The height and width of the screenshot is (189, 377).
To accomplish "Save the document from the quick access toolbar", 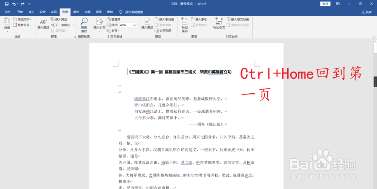I will point(7,4).
